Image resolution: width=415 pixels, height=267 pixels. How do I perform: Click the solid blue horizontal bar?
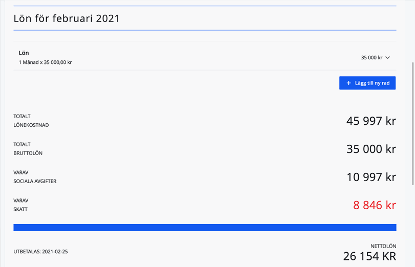205,228
